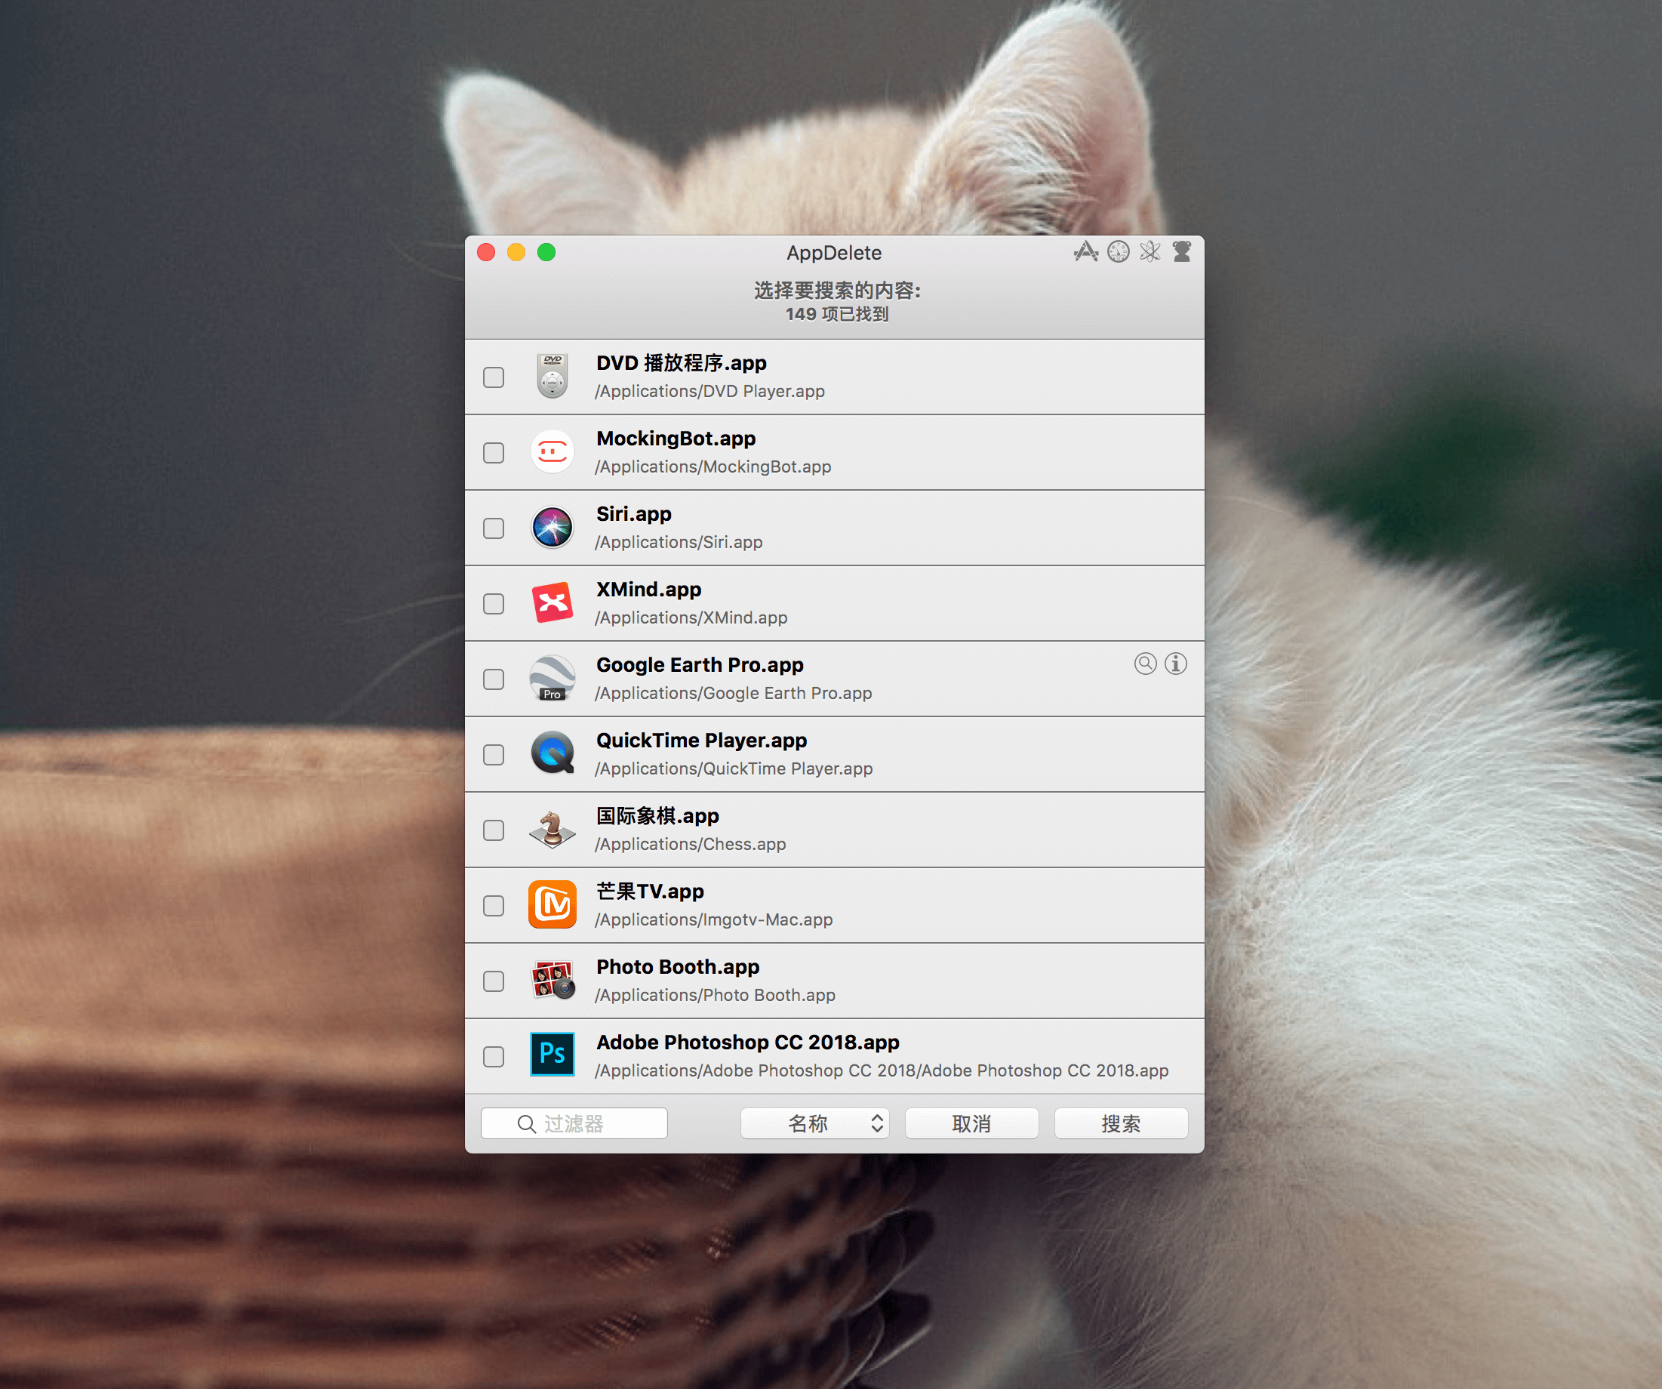Click the path '/Applications/XMind.app'
This screenshot has width=1662, height=1389.
coord(691,618)
